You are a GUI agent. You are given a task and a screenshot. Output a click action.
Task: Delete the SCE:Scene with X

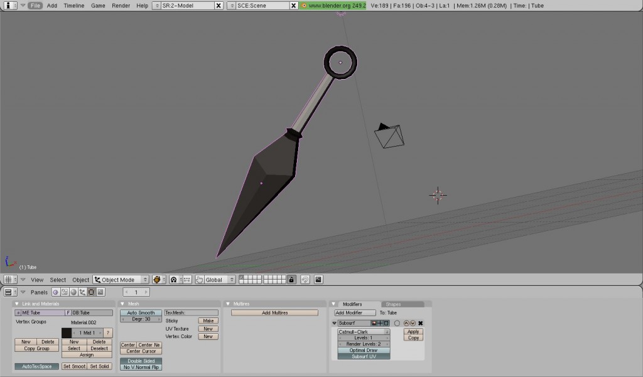coord(294,6)
